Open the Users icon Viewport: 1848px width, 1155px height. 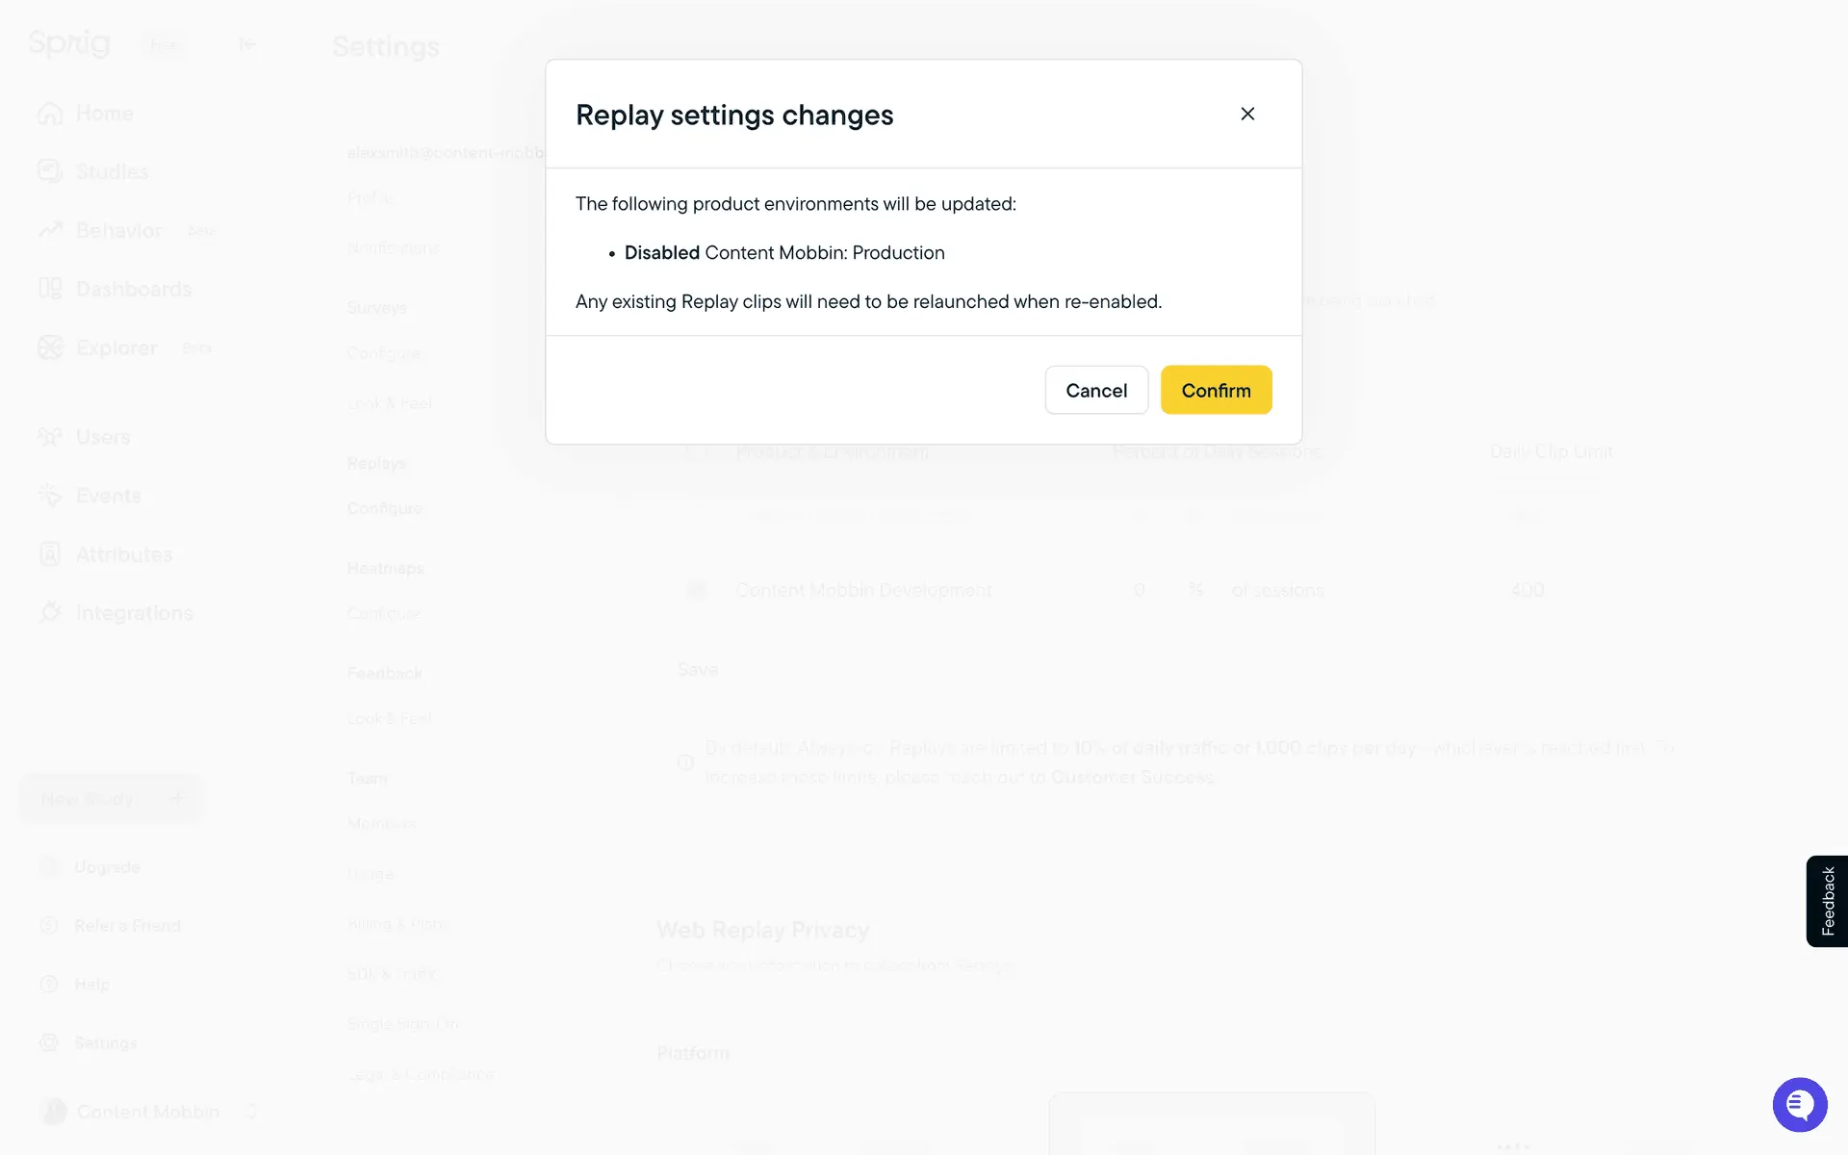50,437
